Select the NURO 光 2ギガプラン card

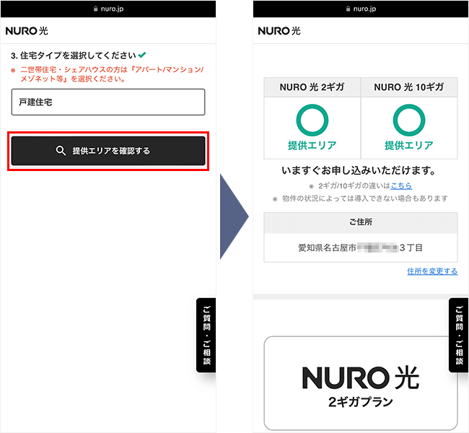361,383
